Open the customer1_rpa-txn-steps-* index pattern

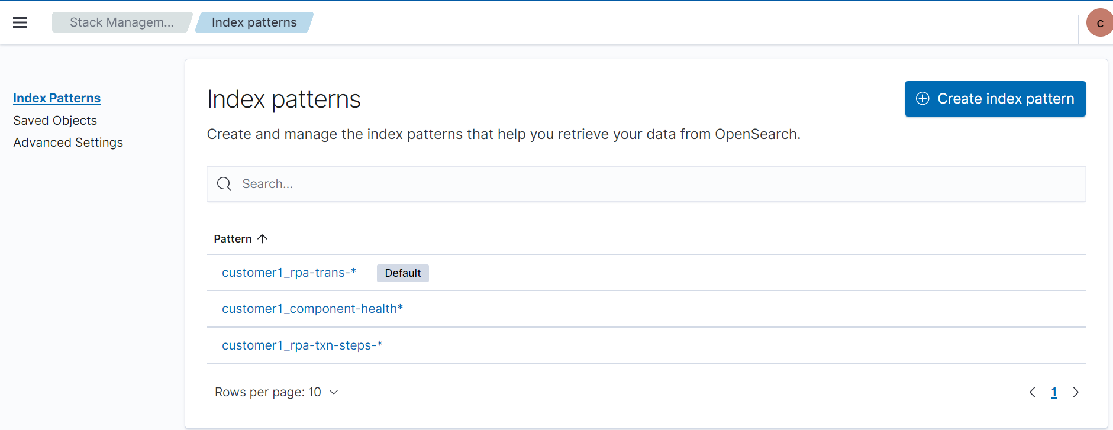(x=302, y=345)
